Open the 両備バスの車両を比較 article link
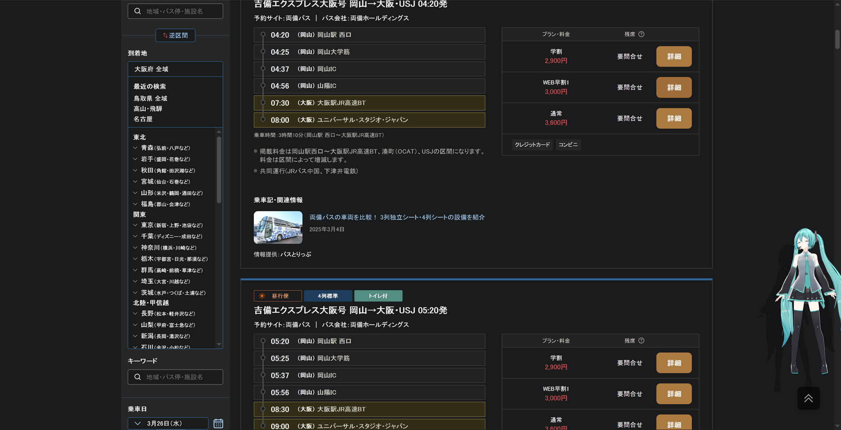Image resolution: width=841 pixels, height=430 pixels. (x=397, y=217)
